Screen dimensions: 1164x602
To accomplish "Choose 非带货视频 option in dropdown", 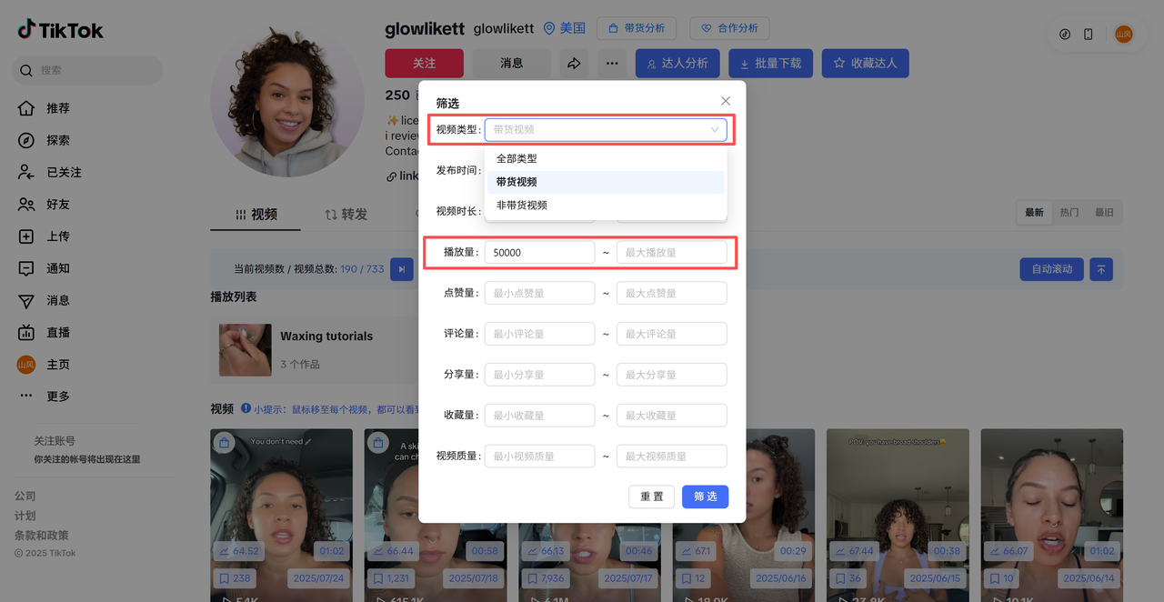I will click(x=522, y=206).
